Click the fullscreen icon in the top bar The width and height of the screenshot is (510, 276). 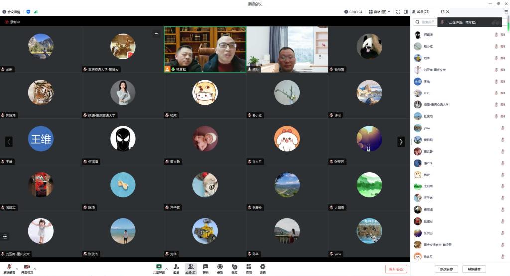[x=398, y=12]
